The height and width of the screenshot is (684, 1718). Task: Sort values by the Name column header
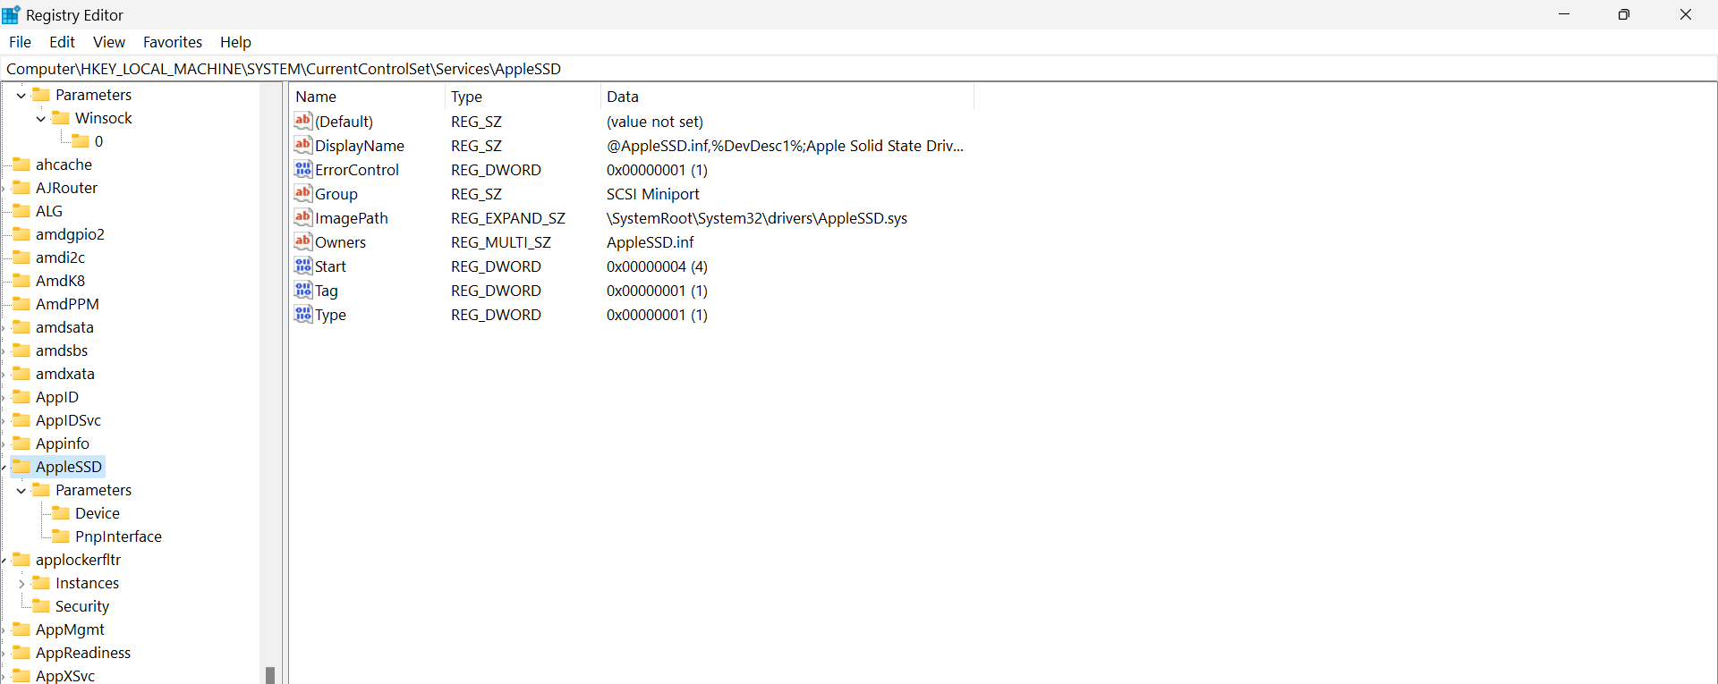(367, 97)
